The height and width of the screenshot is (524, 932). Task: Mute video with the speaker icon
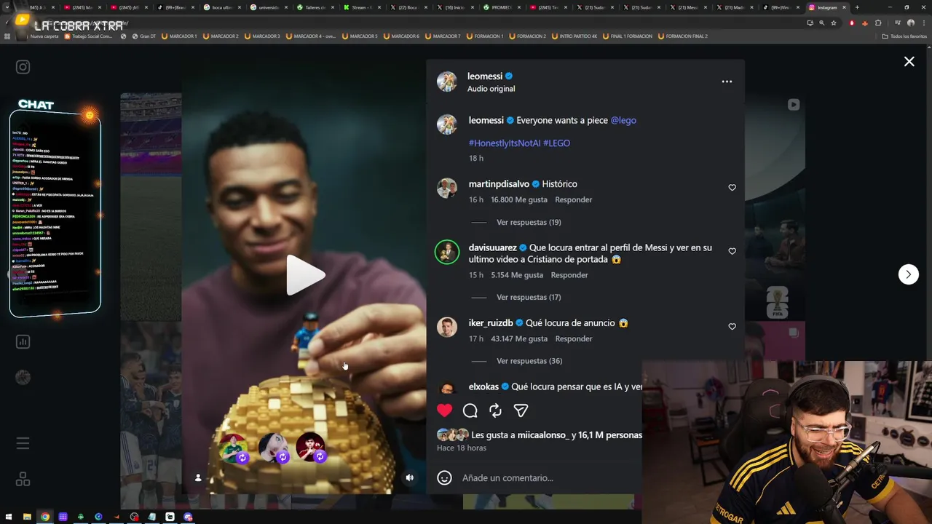click(x=409, y=477)
